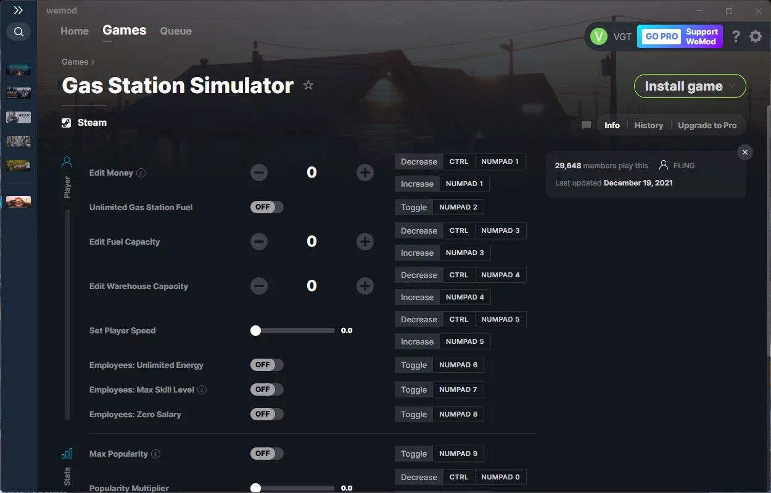This screenshot has height=493, width=771.
Task: Open the Games tab
Action: (x=125, y=30)
